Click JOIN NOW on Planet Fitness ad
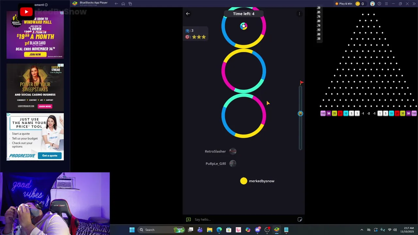418x235 pixels. (35, 55)
